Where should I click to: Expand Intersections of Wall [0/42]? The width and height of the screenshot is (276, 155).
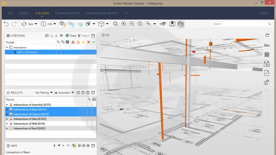[x=7, y=124]
